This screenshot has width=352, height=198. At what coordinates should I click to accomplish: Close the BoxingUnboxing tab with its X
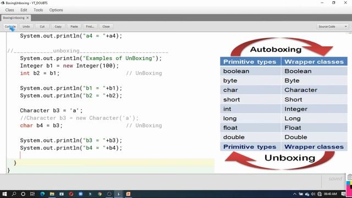click(x=28, y=18)
